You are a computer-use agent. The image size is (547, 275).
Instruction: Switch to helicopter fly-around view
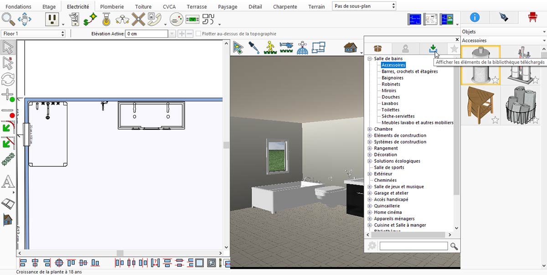point(287,48)
